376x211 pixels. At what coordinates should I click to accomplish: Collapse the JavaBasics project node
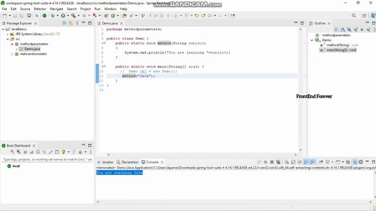click(x=3, y=29)
